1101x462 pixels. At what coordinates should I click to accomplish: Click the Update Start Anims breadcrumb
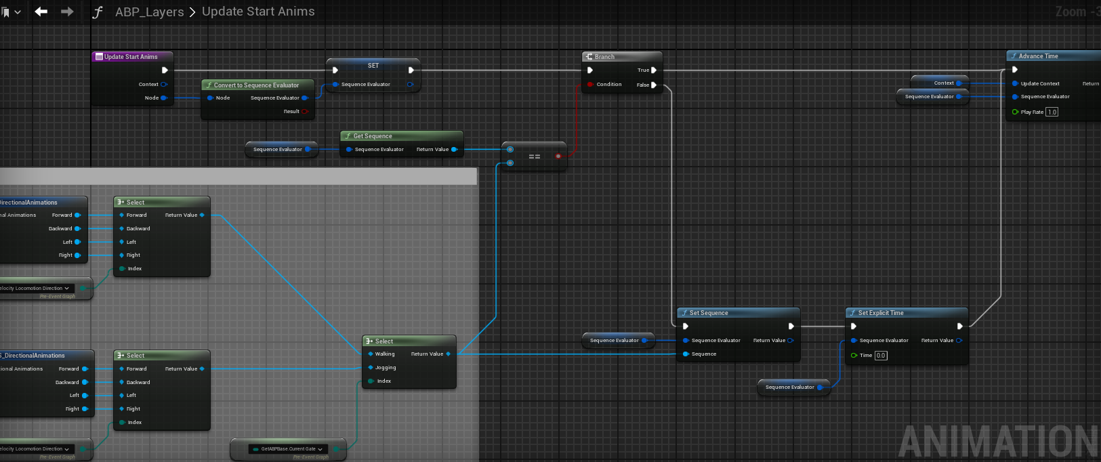click(258, 12)
